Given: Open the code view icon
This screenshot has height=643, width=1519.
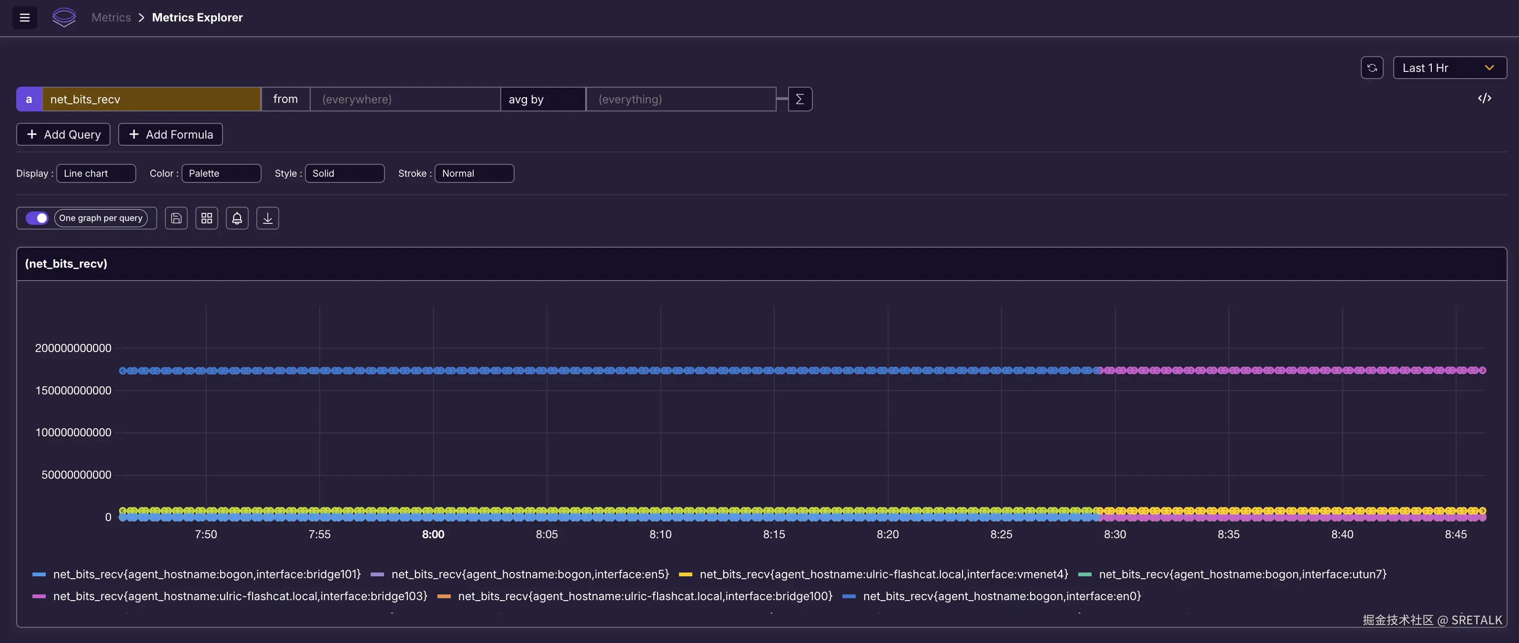Looking at the screenshot, I should tap(1484, 99).
